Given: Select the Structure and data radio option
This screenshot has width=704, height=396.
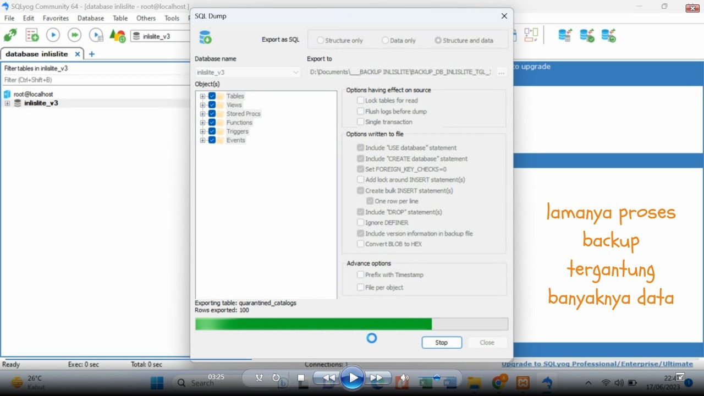Looking at the screenshot, I should tap(464, 40).
